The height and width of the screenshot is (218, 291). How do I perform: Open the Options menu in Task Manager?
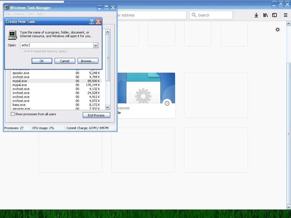coord(19,14)
